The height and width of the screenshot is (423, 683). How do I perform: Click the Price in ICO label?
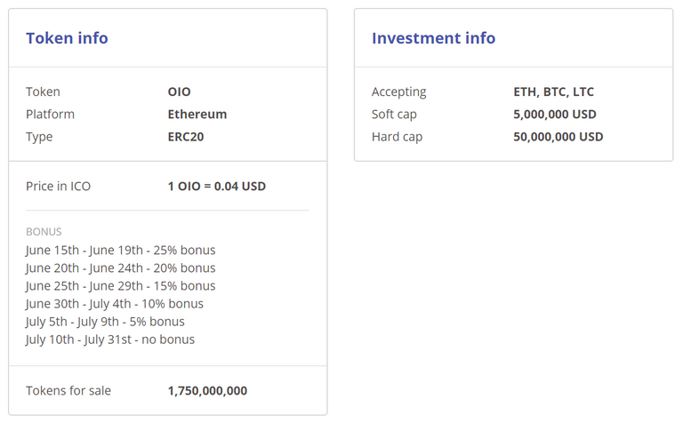59,187
